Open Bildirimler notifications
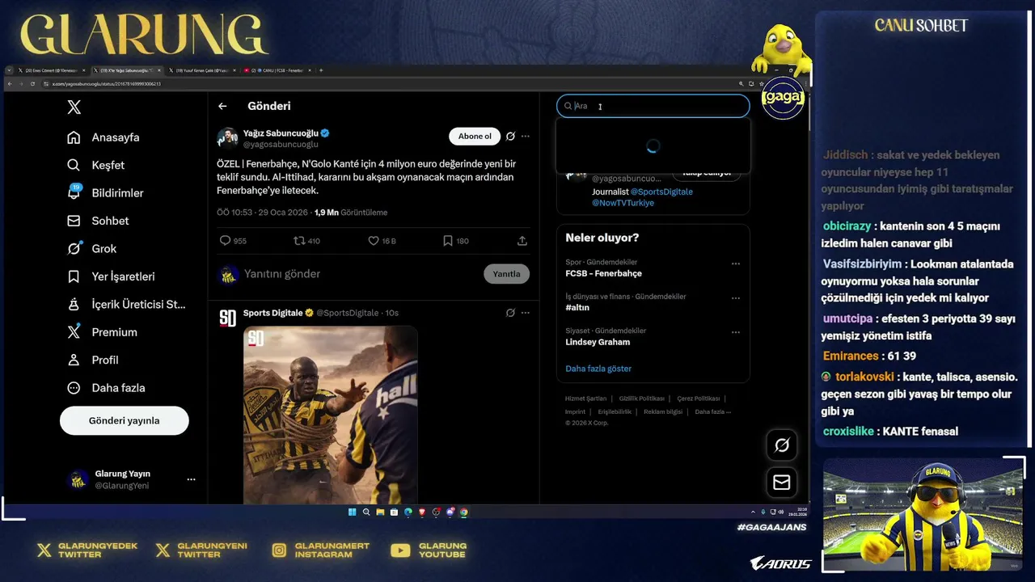Image resolution: width=1035 pixels, height=582 pixels. click(x=105, y=193)
